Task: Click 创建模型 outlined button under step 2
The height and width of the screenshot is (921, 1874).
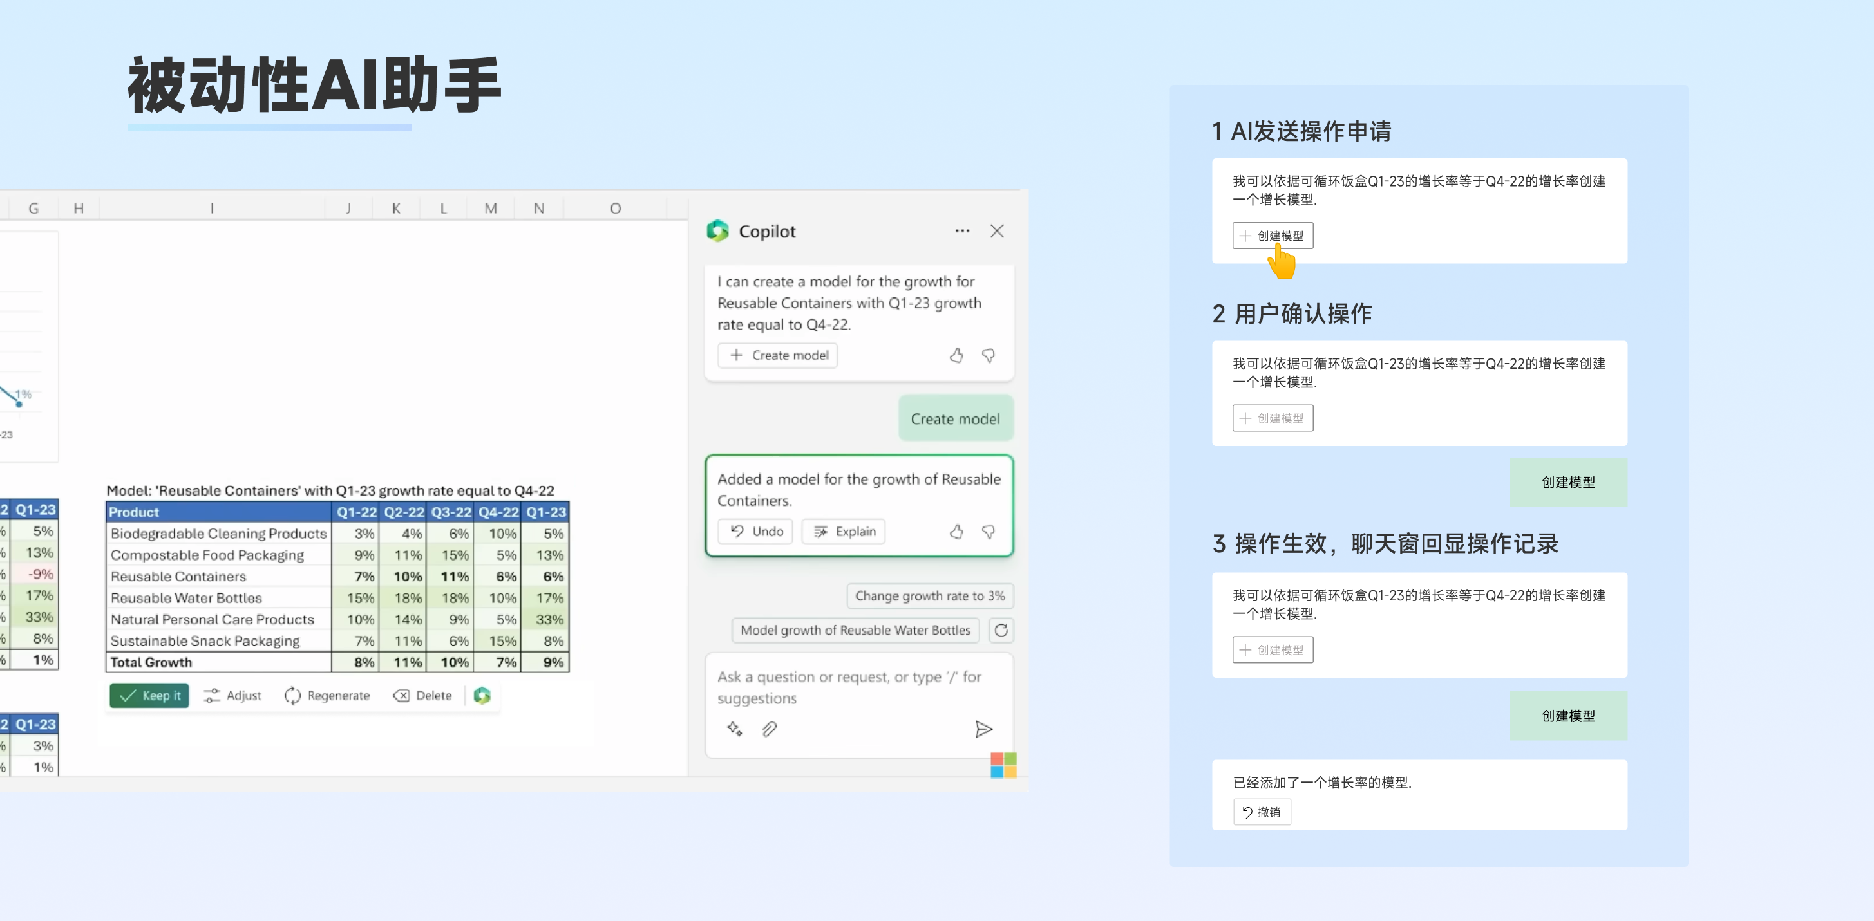Action: (1273, 418)
